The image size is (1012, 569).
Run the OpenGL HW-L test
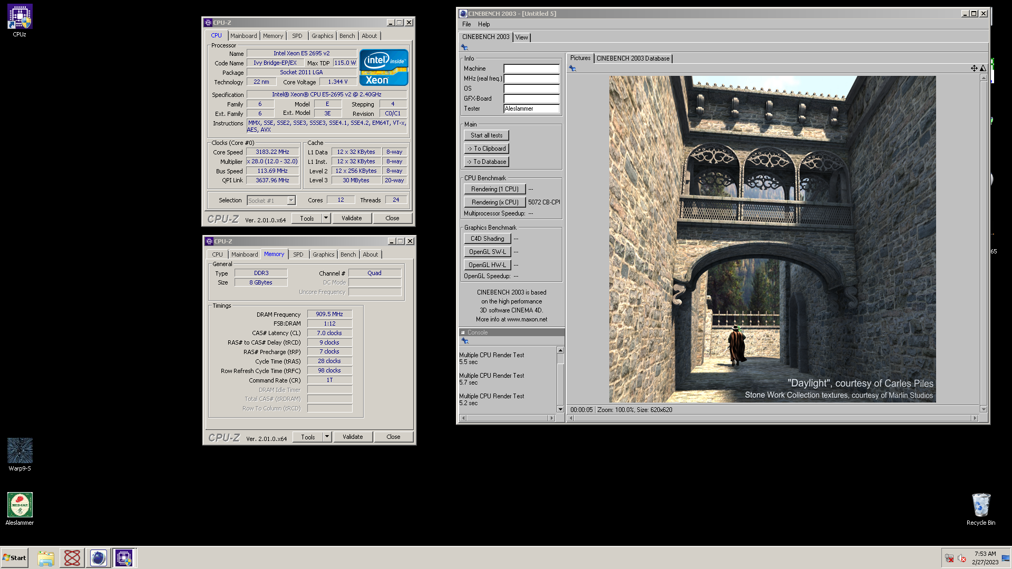488,265
